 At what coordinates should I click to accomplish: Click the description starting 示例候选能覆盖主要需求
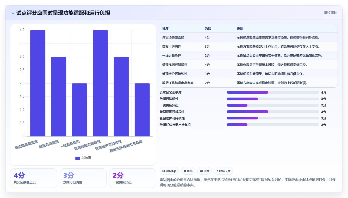[278, 37]
